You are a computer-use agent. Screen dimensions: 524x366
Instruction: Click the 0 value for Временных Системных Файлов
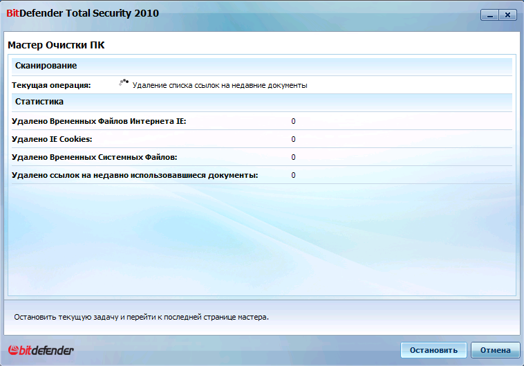pos(293,157)
